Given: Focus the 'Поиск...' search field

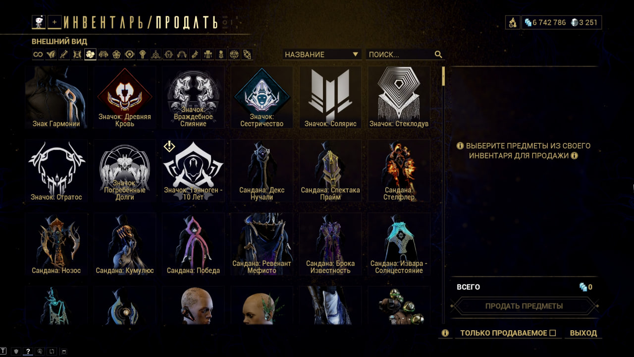Looking at the screenshot, I should [400, 55].
